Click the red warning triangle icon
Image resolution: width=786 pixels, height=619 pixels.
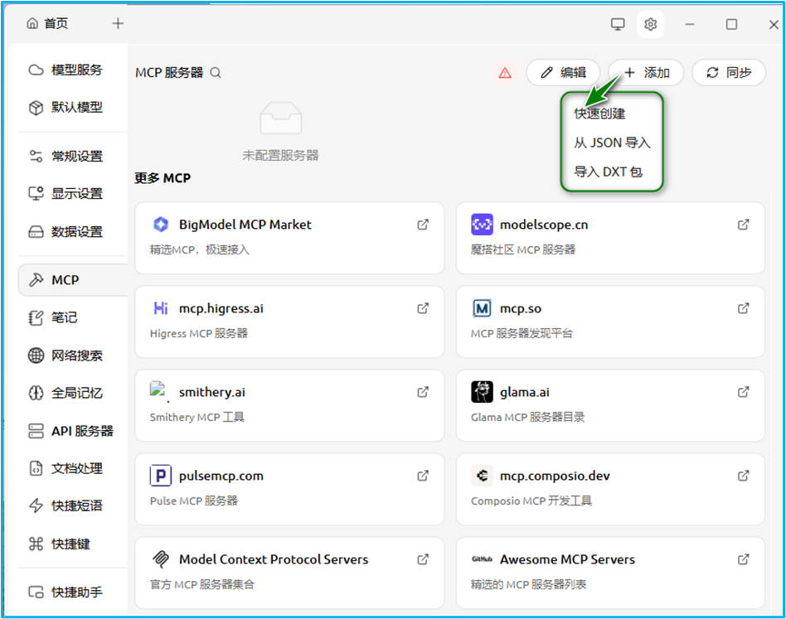click(x=505, y=73)
